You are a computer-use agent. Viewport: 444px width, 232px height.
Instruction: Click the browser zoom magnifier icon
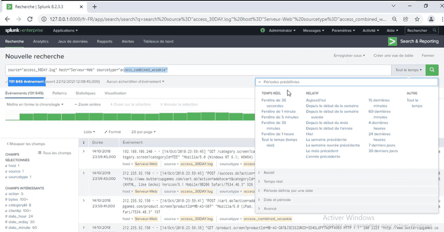394,19
